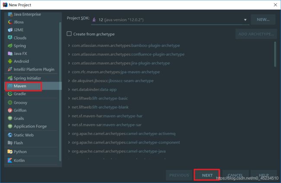
Task: Select the Spring project type label
Action: coord(20,46)
